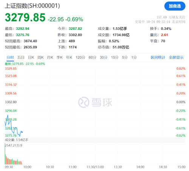Click the 3296.04 price axis label
The height and width of the screenshot is (171, 189).
pos(11,111)
